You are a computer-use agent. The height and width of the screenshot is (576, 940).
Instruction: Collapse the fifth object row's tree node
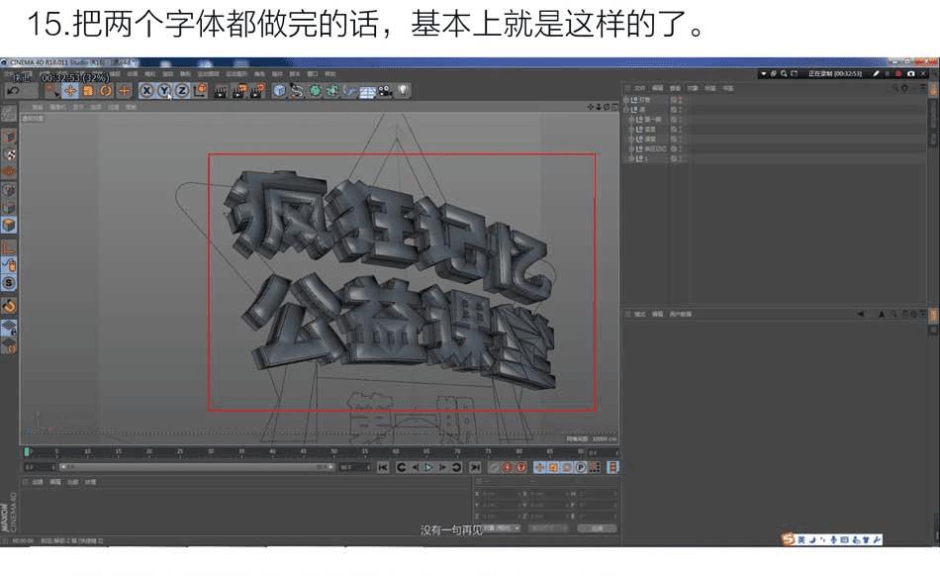pos(631,140)
